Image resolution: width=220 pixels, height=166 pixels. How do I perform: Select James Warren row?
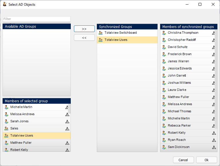pos(188,61)
